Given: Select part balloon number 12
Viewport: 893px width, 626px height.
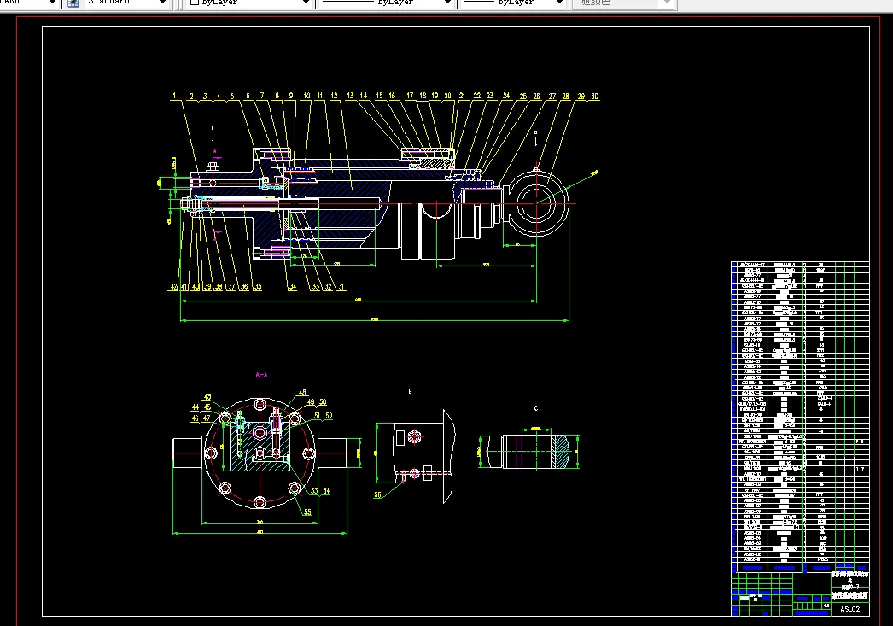Looking at the screenshot, I should click(x=335, y=96).
